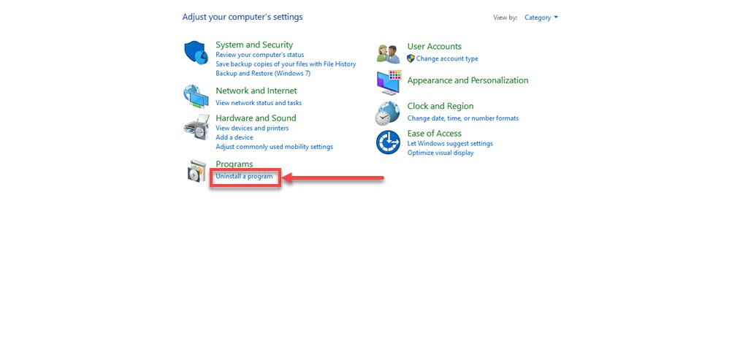This screenshot has width=748, height=363.
Task: Click the Appearance and Personalization monitor icon
Action: click(x=389, y=82)
